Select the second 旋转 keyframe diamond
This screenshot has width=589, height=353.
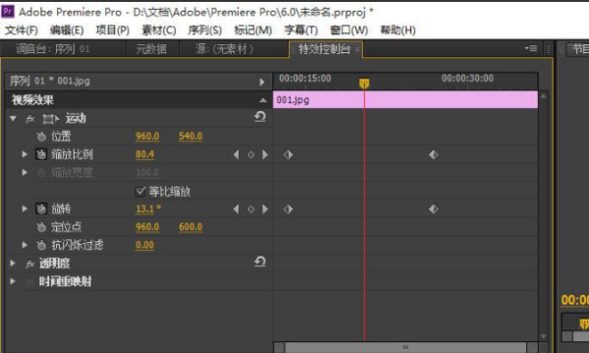(x=434, y=209)
